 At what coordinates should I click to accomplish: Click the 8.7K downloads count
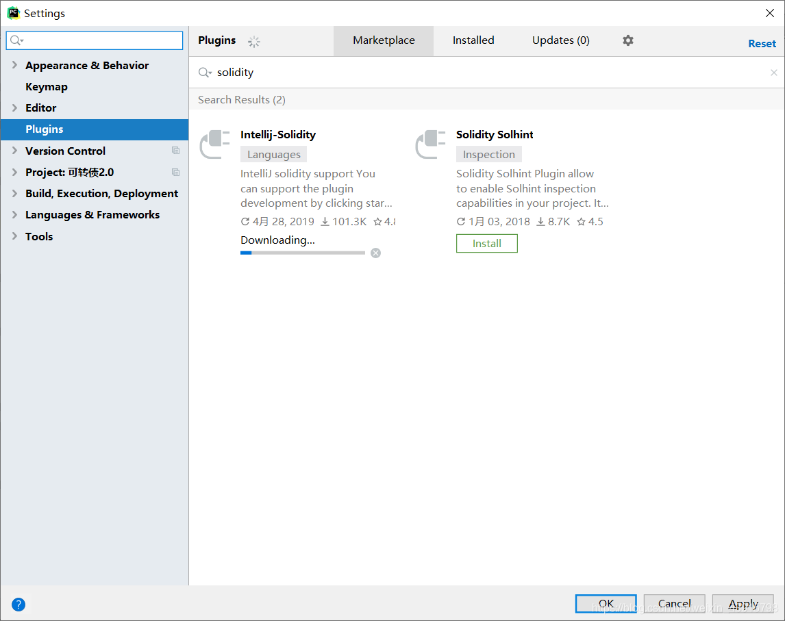click(x=553, y=222)
